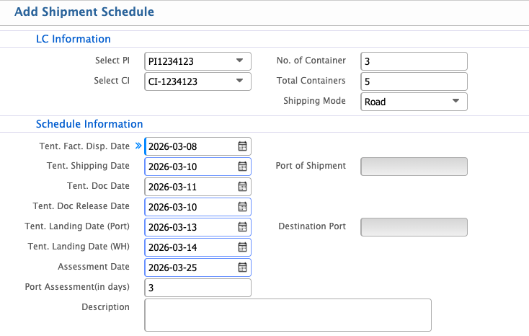This screenshot has width=529, height=336.
Task: Open calendar for Tent. Fact. Disp. Date
Action: point(242,146)
